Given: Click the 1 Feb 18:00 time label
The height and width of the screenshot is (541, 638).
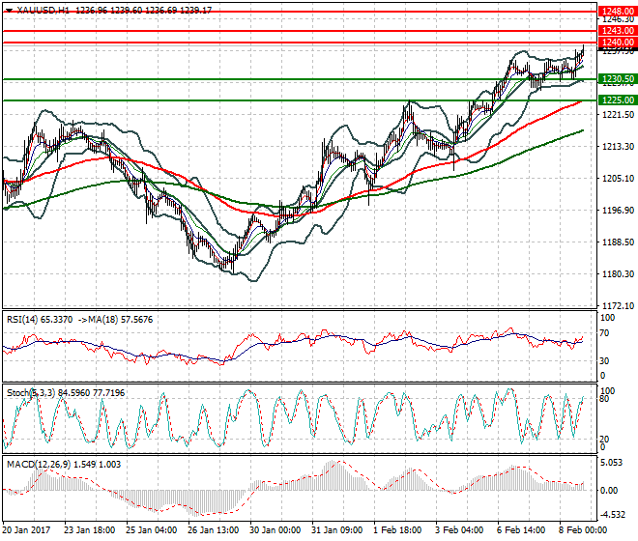Looking at the screenshot, I should click(397, 530).
